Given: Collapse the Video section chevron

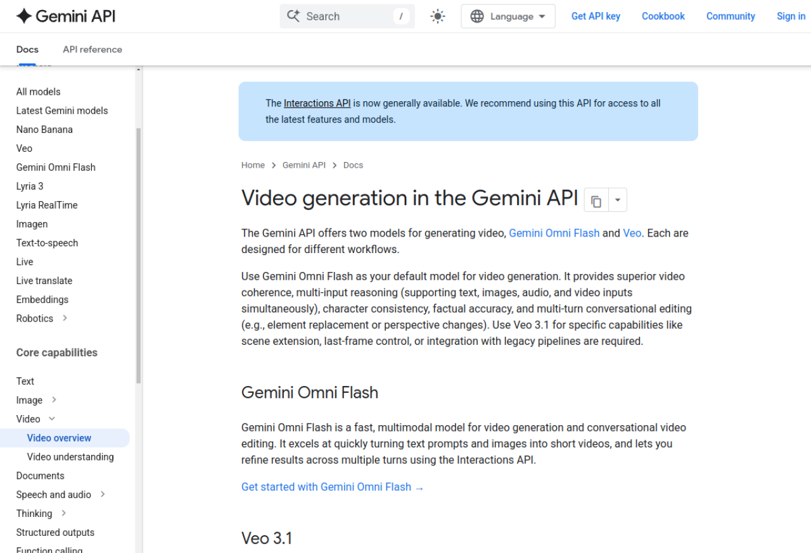Looking at the screenshot, I should (x=52, y=419).
